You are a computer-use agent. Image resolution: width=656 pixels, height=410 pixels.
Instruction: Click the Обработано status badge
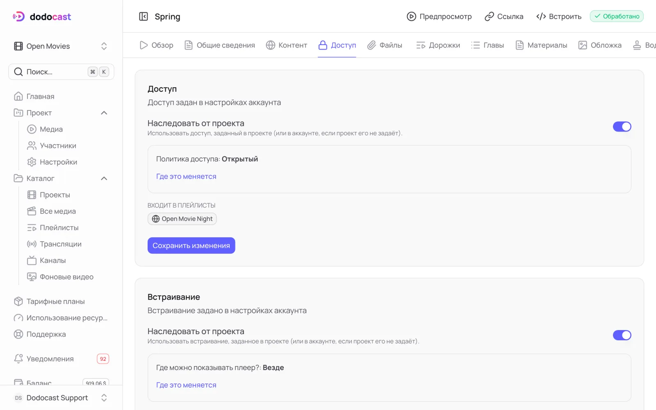pyautogui.click(x=617, y=16)
